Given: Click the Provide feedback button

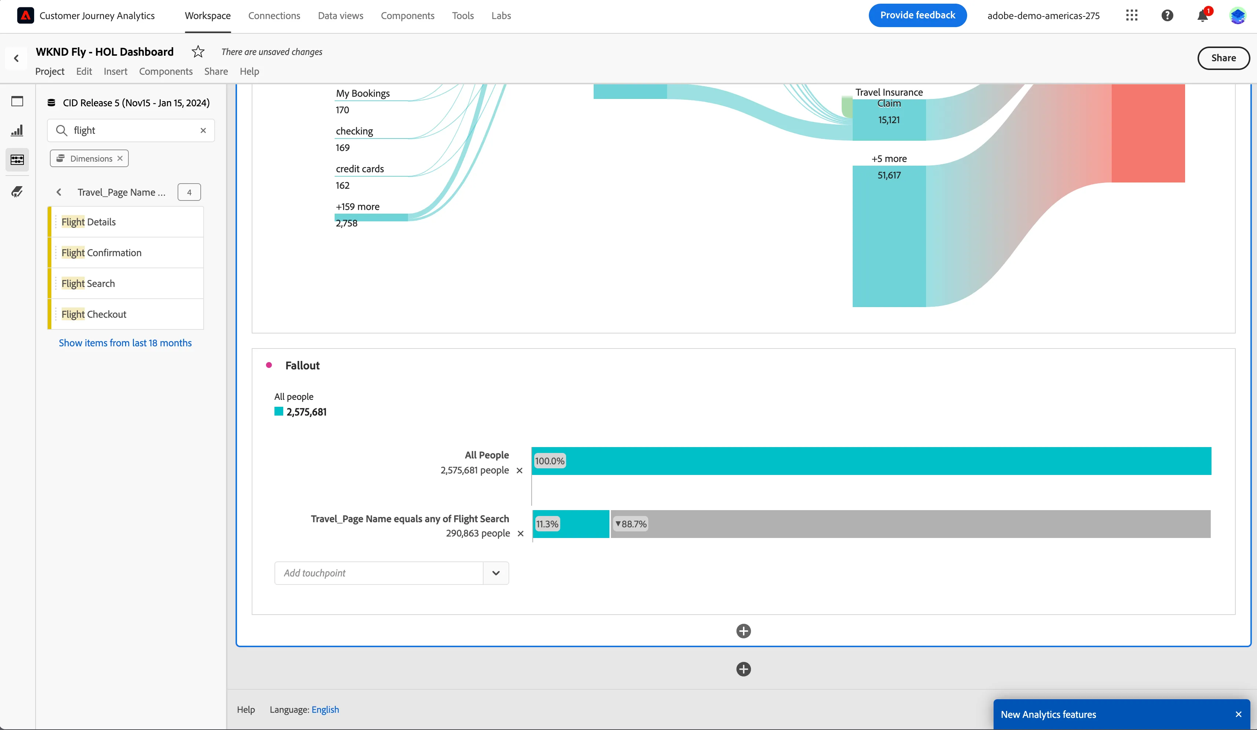Looking at the screenshot, I should pos(917,15).
